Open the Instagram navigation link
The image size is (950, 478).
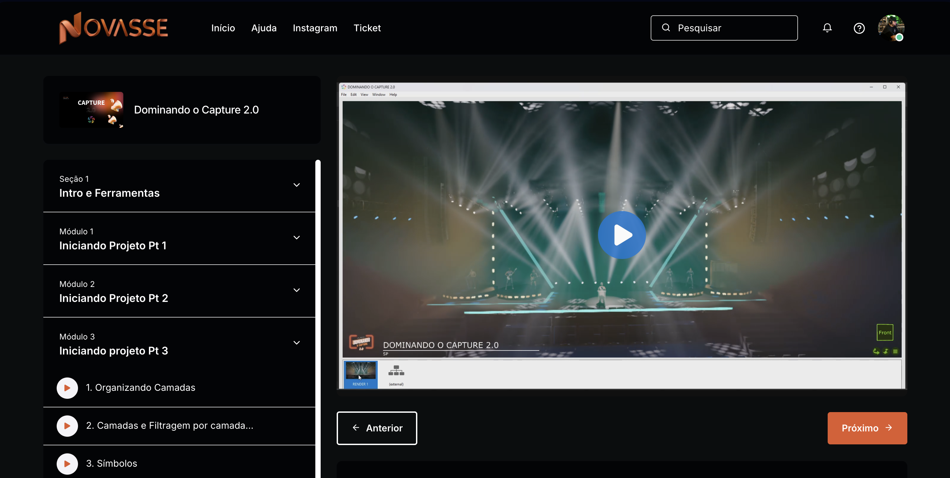(315, 28)
